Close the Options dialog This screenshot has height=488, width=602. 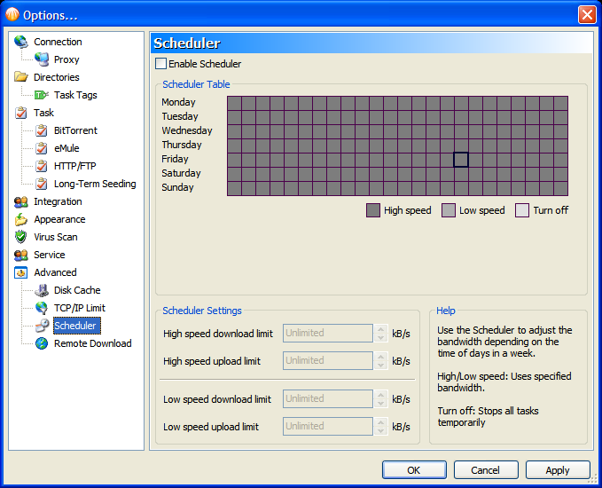[x=587, y=14]
